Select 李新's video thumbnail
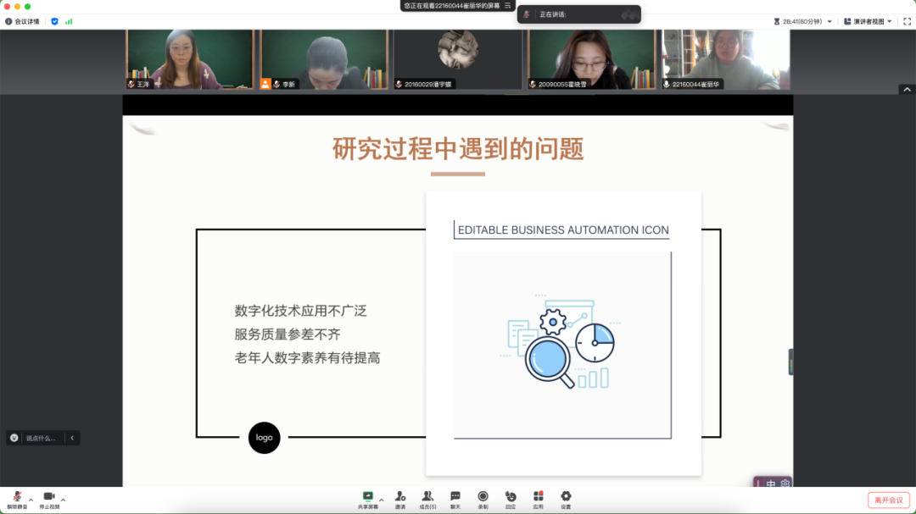 [x=323, y=59]
